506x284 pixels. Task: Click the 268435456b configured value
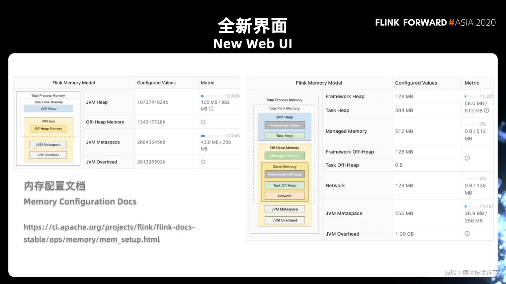pos(151,142)
